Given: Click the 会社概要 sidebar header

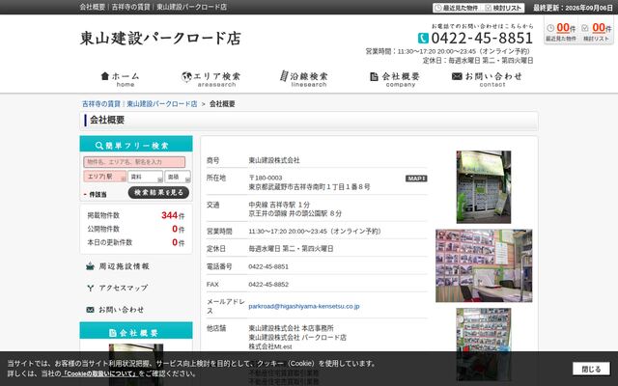Looking at the screenshot, I should pos(136,331).
